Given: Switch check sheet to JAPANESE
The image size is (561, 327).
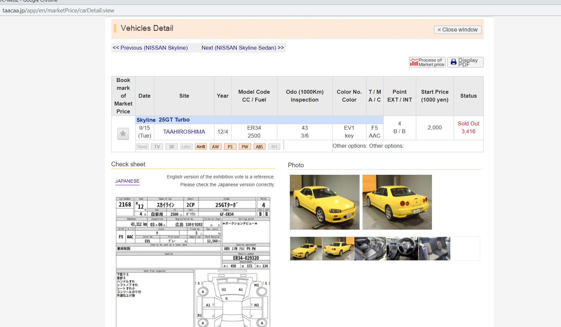Looking at the screenshot, I should tap(127, 181).
